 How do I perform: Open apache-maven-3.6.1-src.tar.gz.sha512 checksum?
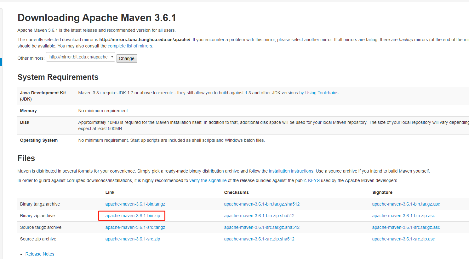tap(262, 227)
